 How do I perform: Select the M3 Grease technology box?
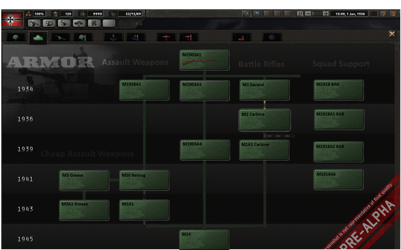tap(84, 181)
